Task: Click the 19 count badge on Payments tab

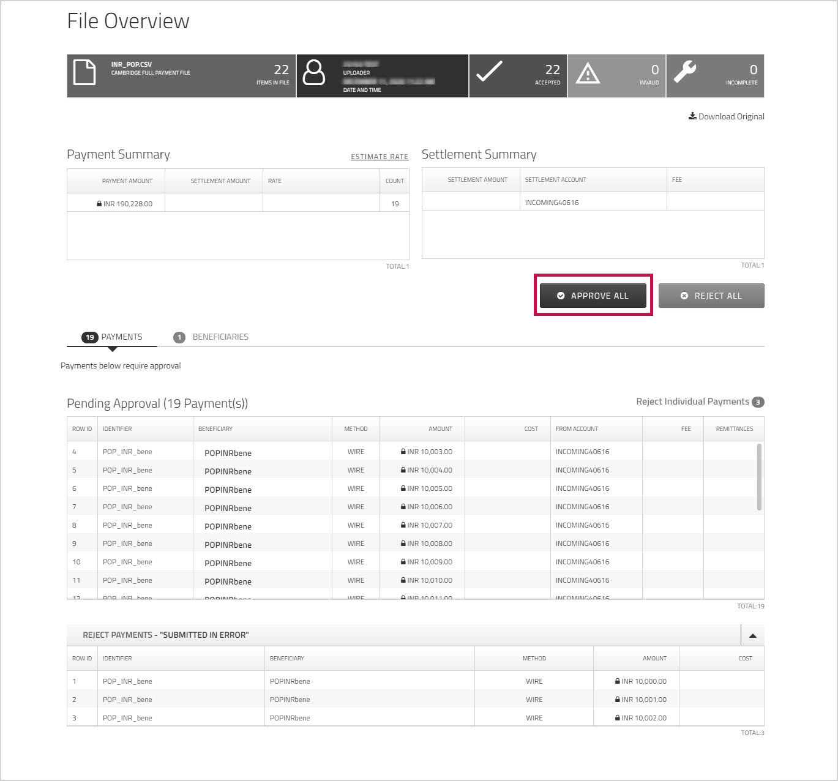Action: click(90, 337)
